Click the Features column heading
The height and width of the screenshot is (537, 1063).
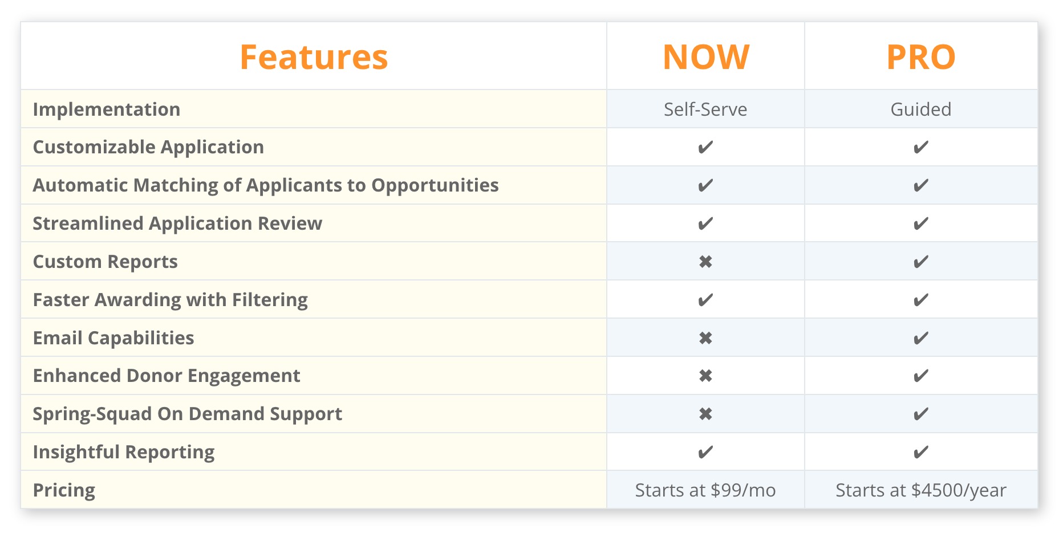pos(314,57)
